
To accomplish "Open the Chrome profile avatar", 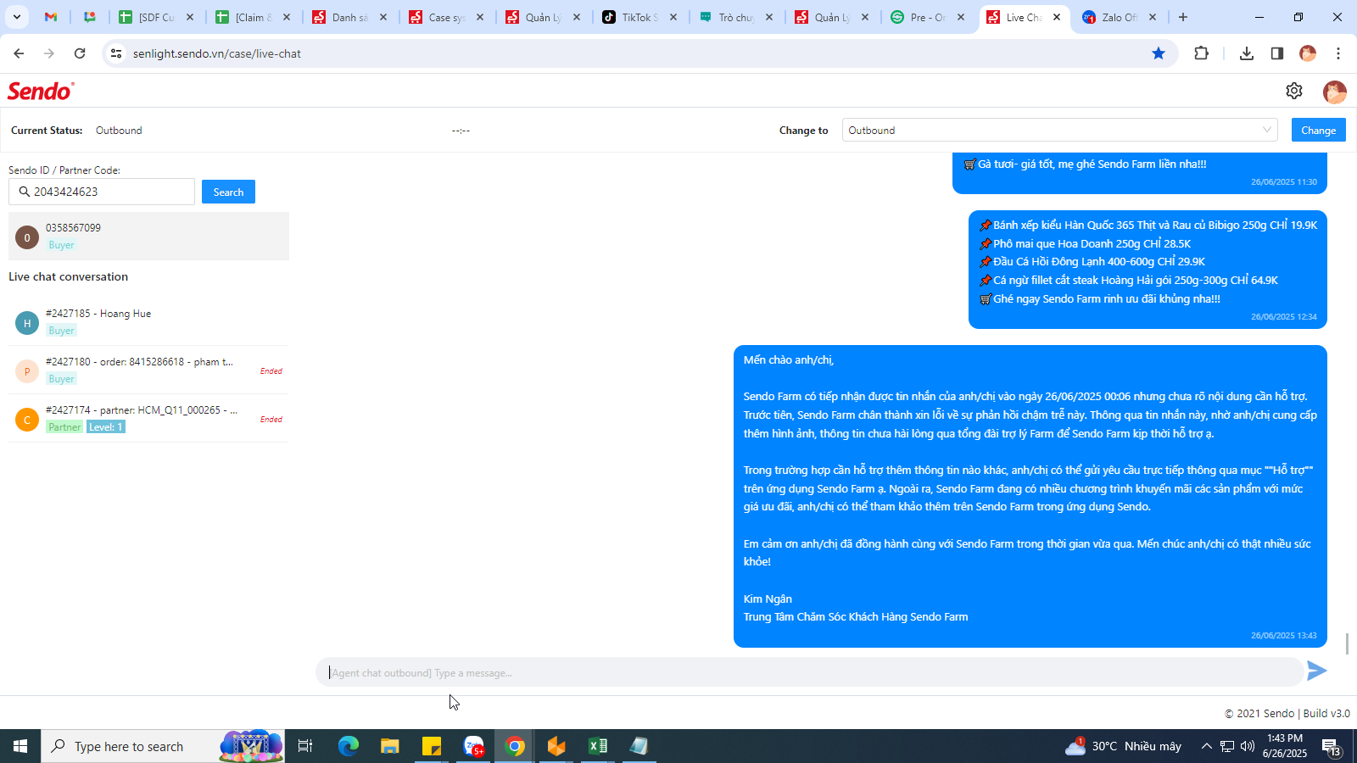I will point(1308,53).
